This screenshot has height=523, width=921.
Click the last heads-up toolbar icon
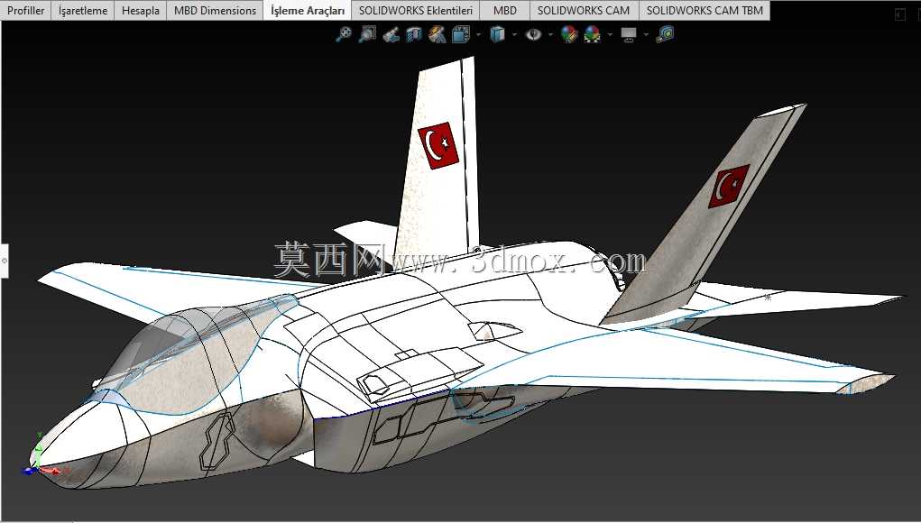point(665,34)
